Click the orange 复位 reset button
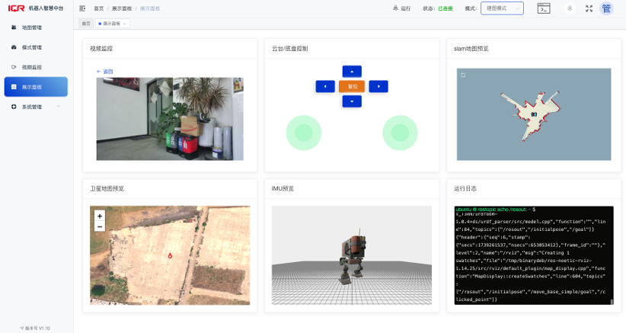 point(352,86)
